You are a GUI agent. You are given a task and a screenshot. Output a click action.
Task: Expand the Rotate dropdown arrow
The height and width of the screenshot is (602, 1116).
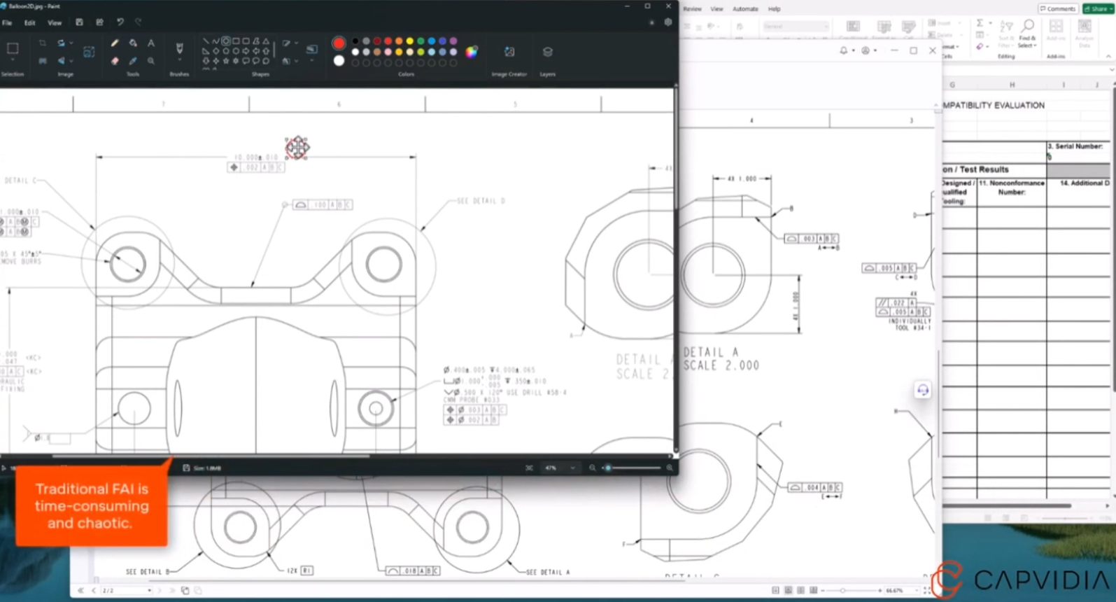(x=71, y=43)
